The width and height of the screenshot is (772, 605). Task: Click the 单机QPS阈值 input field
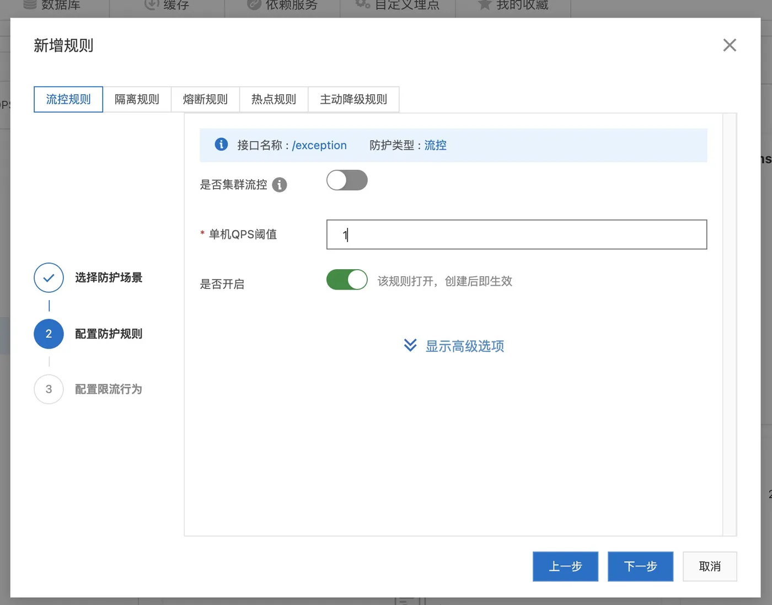(x=517, y=234)
